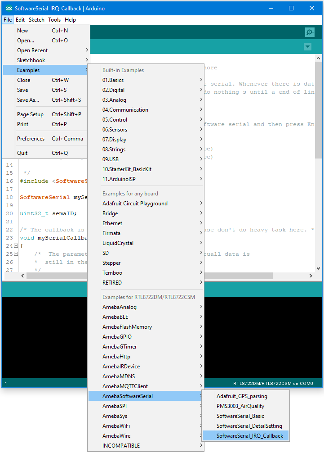324x453 pixels.
Task: Choose Save in the File menu
Action: click(x=46, y=90)
